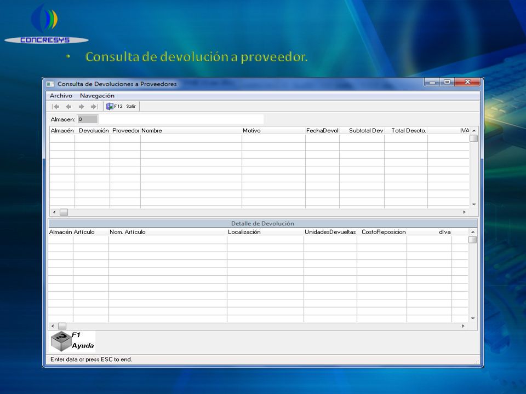Click the top grid's horizontal scrollbar thumb
The image size is (526, 394).
64,212
